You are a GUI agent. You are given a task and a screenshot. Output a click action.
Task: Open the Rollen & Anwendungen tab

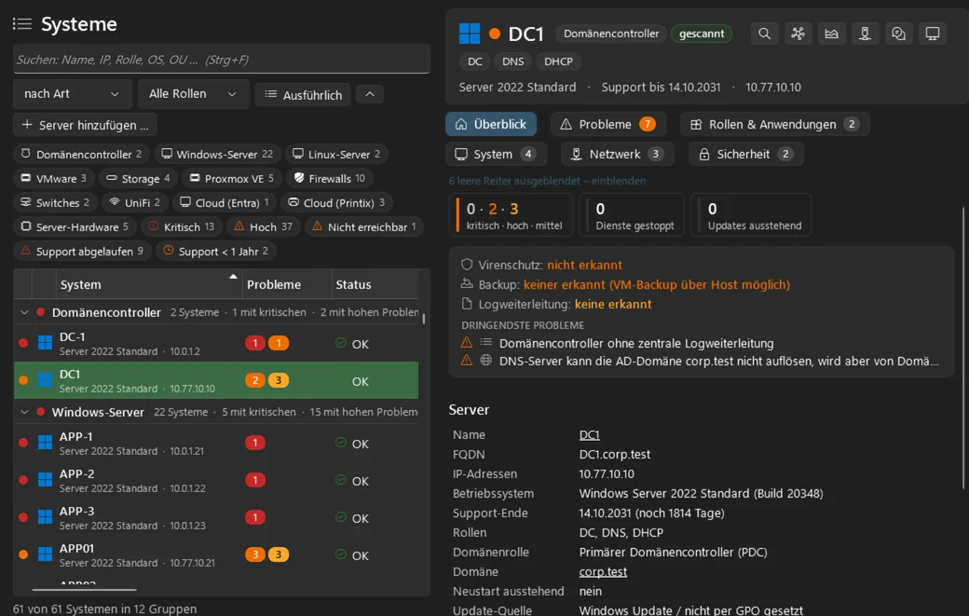point(774,124)
